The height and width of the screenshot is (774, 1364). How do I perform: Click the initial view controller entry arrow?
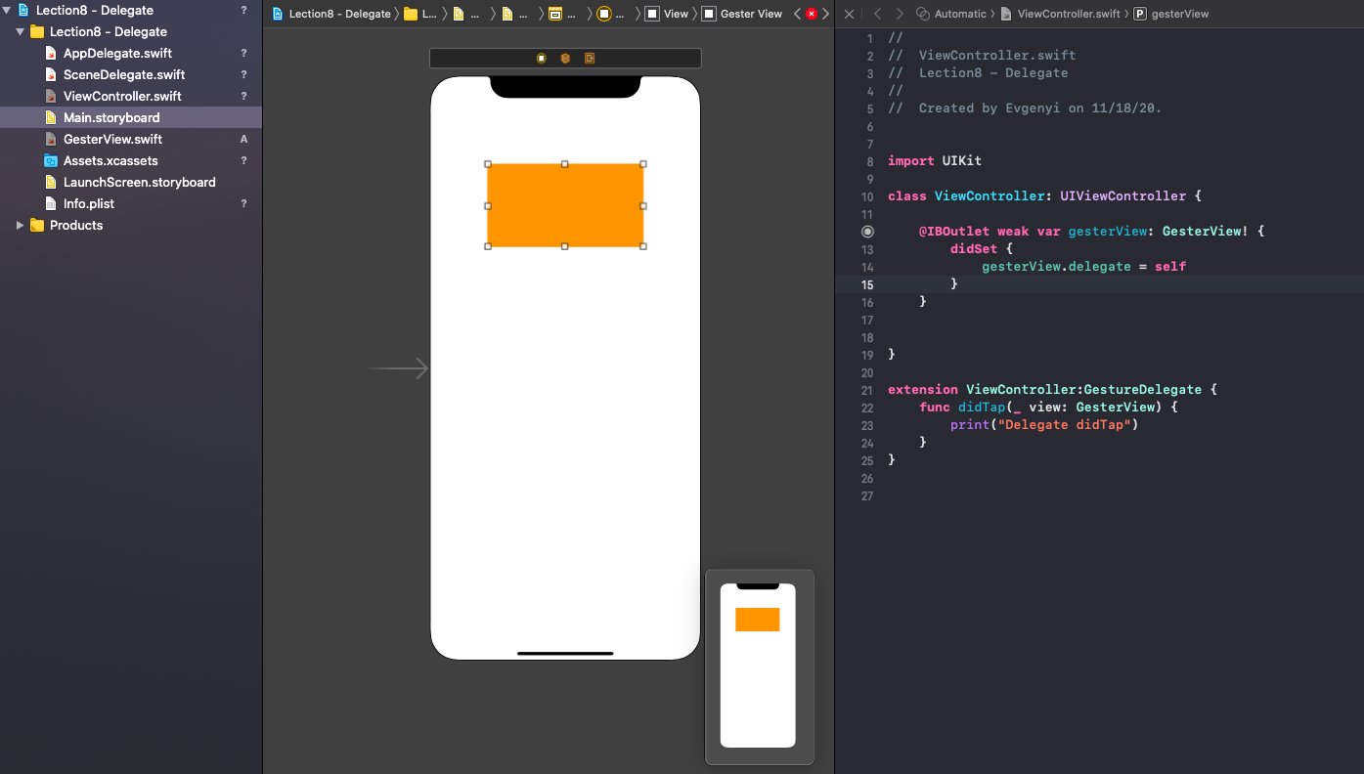398,368
